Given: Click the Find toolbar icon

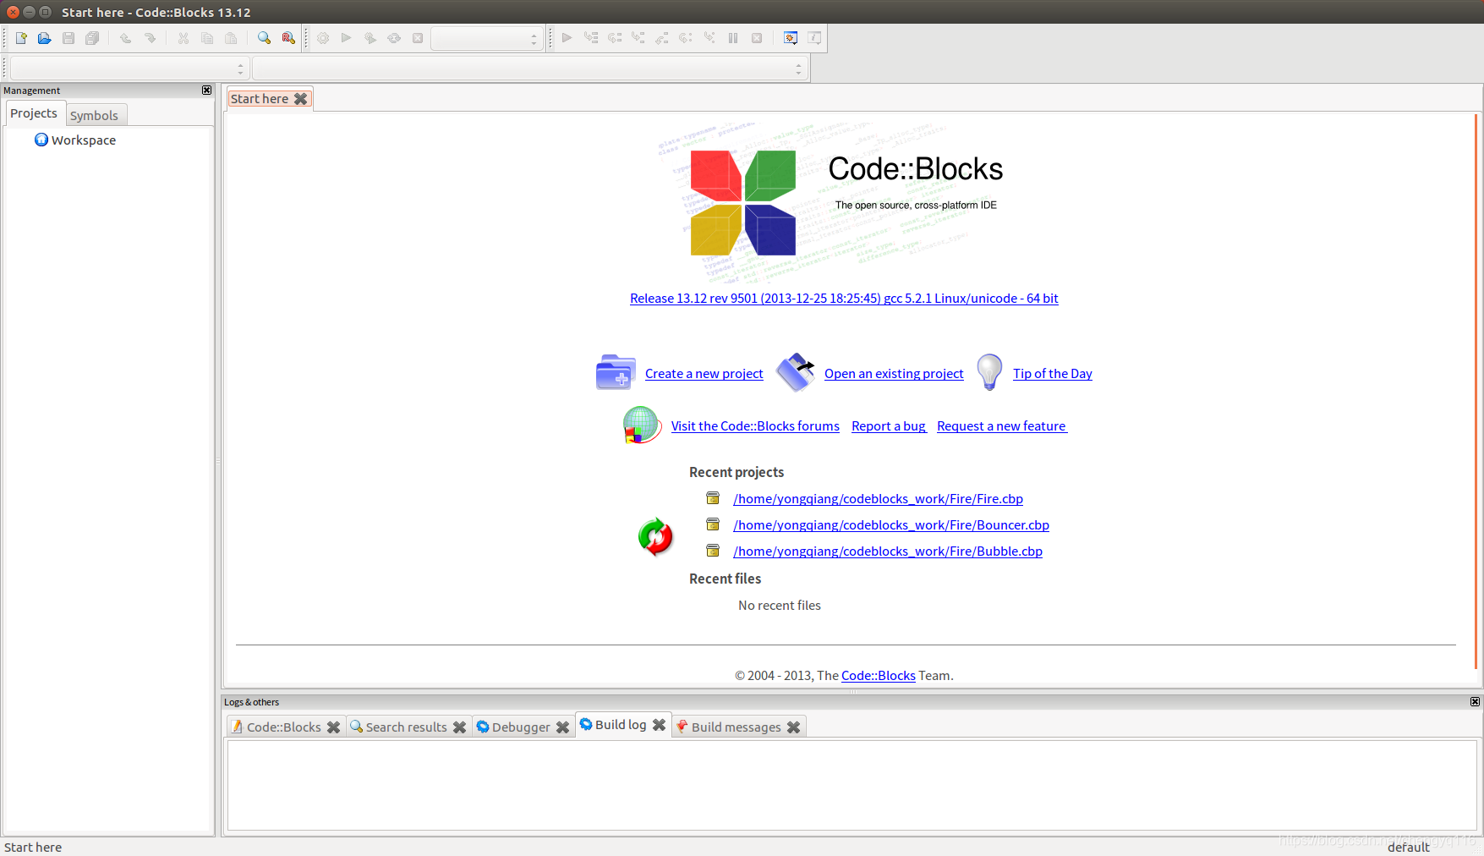Looking at the screenshot, I should pyautogui.click(x=263, y=38).
